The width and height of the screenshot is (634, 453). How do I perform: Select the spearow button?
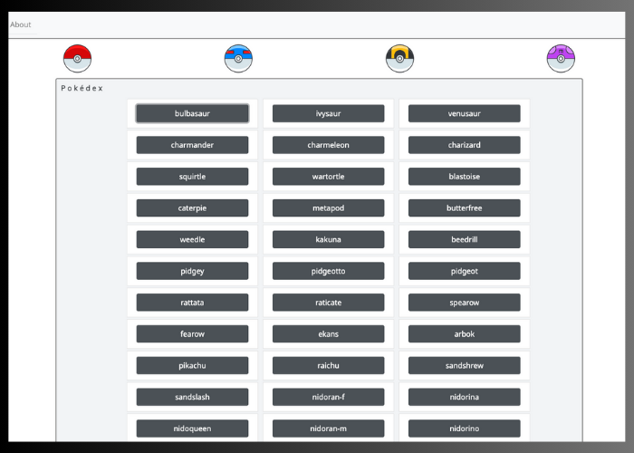pyautogui.click(x=464, y=303)
